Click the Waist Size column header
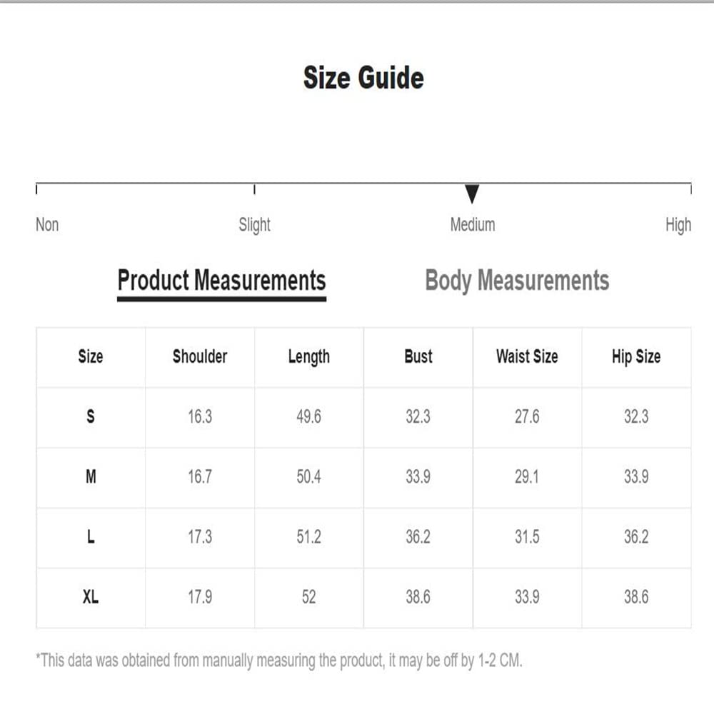 point(527,356)
